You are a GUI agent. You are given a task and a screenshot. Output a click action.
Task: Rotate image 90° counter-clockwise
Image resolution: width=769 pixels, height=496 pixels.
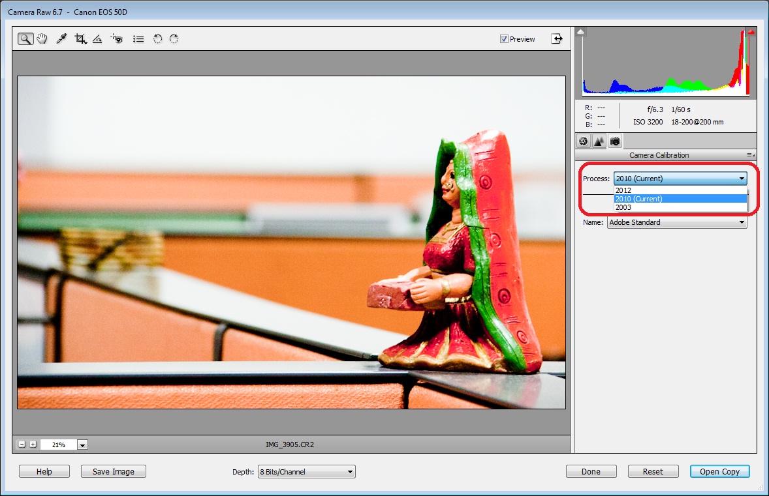coord(157,38)
